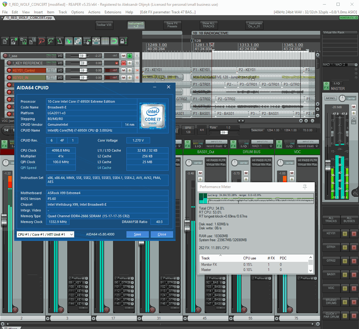
Task: Open the Insert menu
Action: [x=38, y=12]
